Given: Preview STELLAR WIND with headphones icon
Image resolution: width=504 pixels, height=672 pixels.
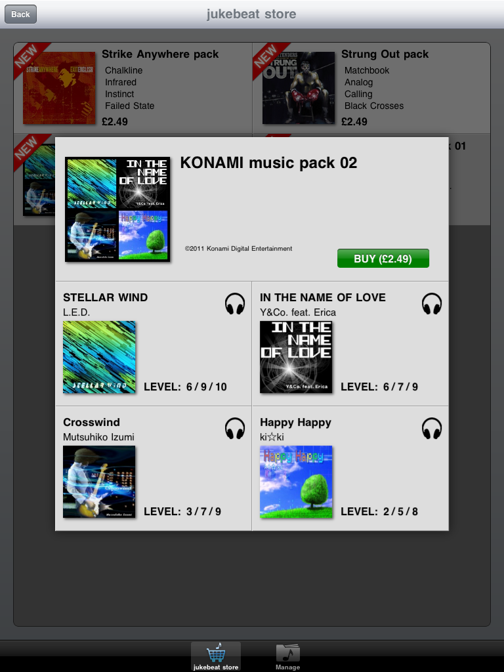Looking at the screenshot, I should tap(235, 303).
